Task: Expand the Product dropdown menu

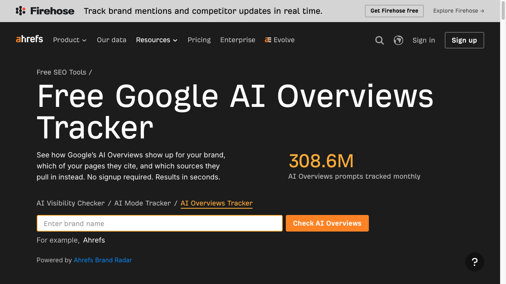Action: pos(70,40)
